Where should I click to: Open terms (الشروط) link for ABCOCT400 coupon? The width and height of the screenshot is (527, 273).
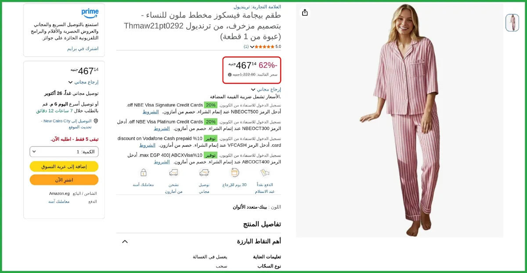162,162
